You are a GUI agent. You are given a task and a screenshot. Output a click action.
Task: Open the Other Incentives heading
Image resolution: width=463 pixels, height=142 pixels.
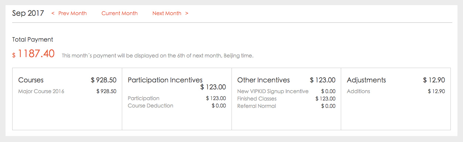(264, 80)
